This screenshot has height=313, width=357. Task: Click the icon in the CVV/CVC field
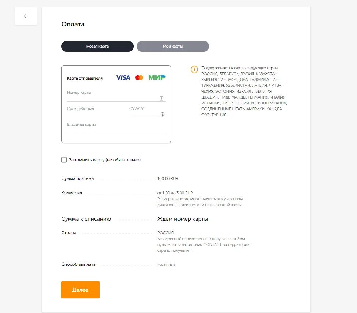tap(163, 114)
